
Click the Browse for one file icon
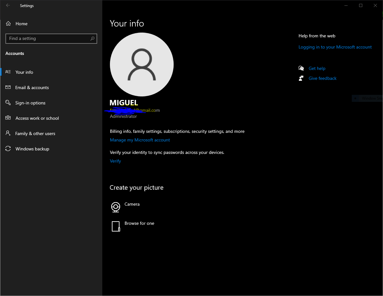coord(116,226)
